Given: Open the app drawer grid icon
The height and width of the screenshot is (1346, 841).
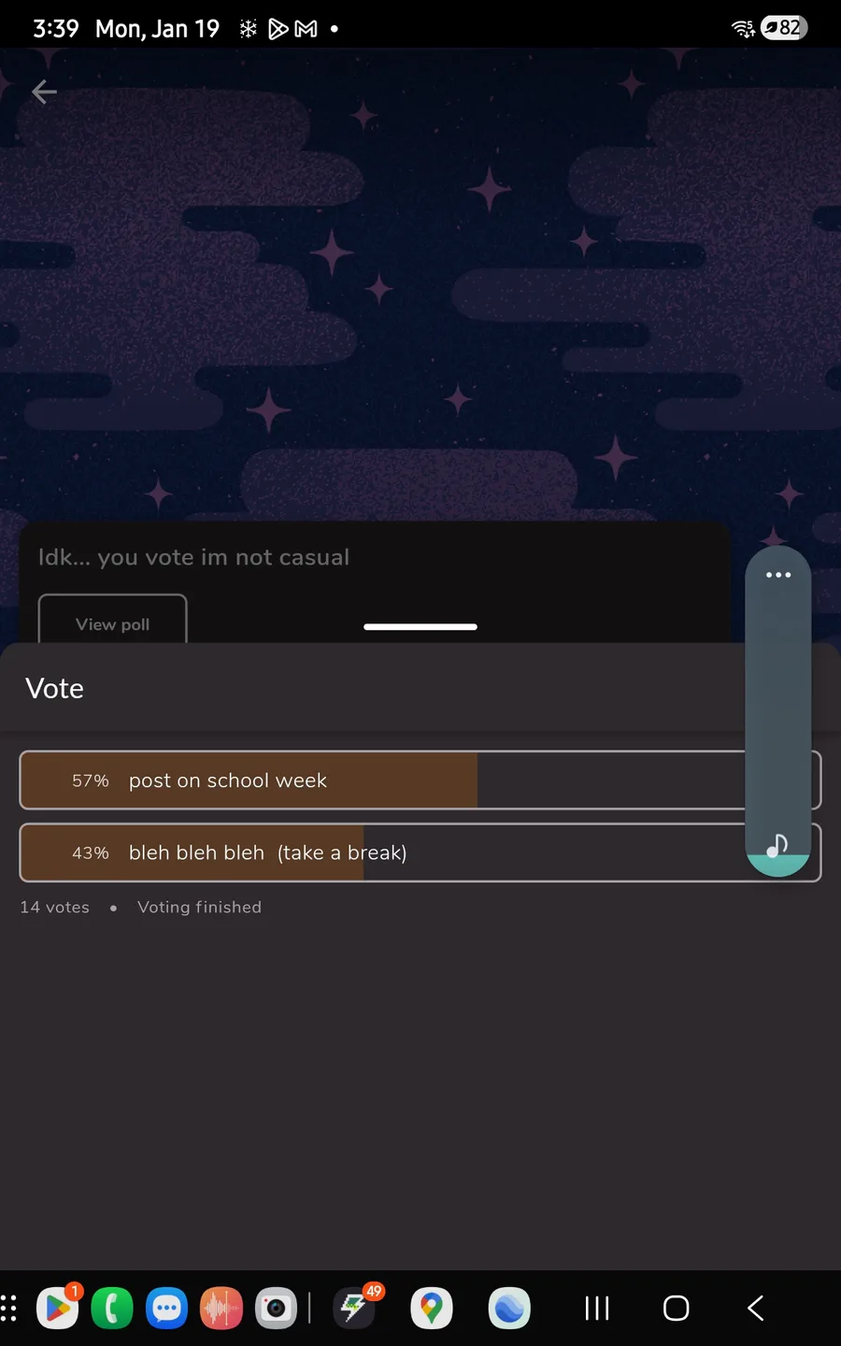Looking at the screenshot, I should pyautogui.click(x=9, y=1308).
